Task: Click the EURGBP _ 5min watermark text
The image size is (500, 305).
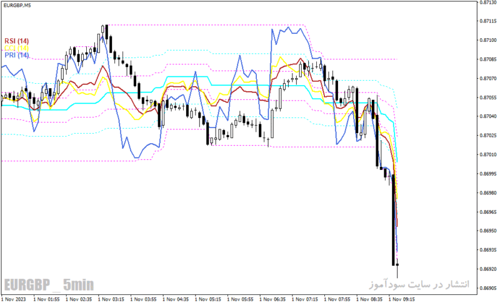Action: pyautogui.click(x=49, y=284)
